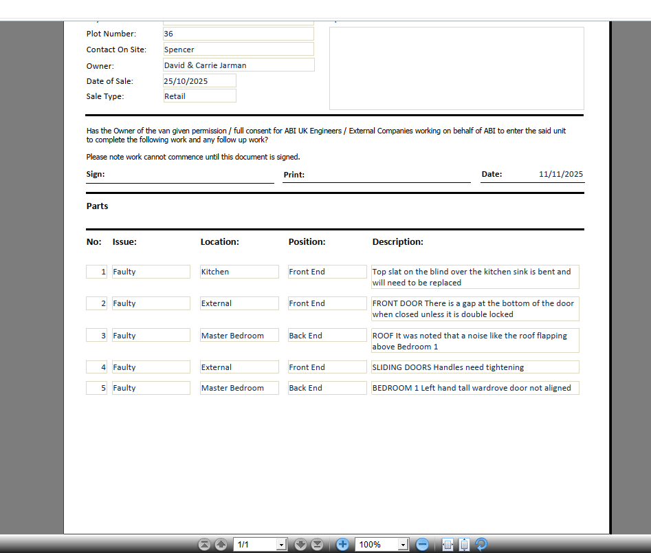The height and width of the screenshot is (553, 651).
Task: Click the large empty notes box
Action: coord(456,69)
